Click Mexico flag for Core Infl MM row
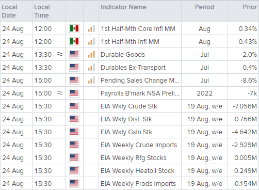259x190 pixels. pos(74,28)
